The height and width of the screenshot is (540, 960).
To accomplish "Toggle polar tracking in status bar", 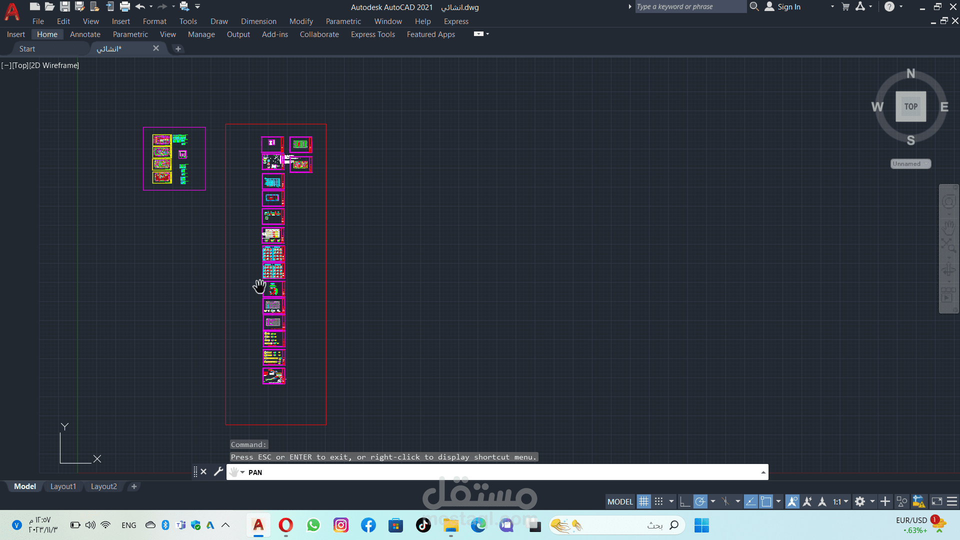I will click(700, 501).
